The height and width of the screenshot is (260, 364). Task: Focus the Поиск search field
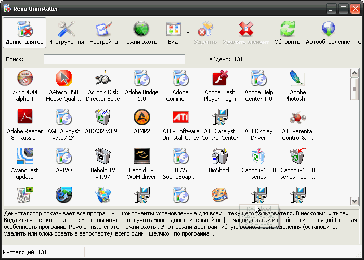(x=114, y=59)
